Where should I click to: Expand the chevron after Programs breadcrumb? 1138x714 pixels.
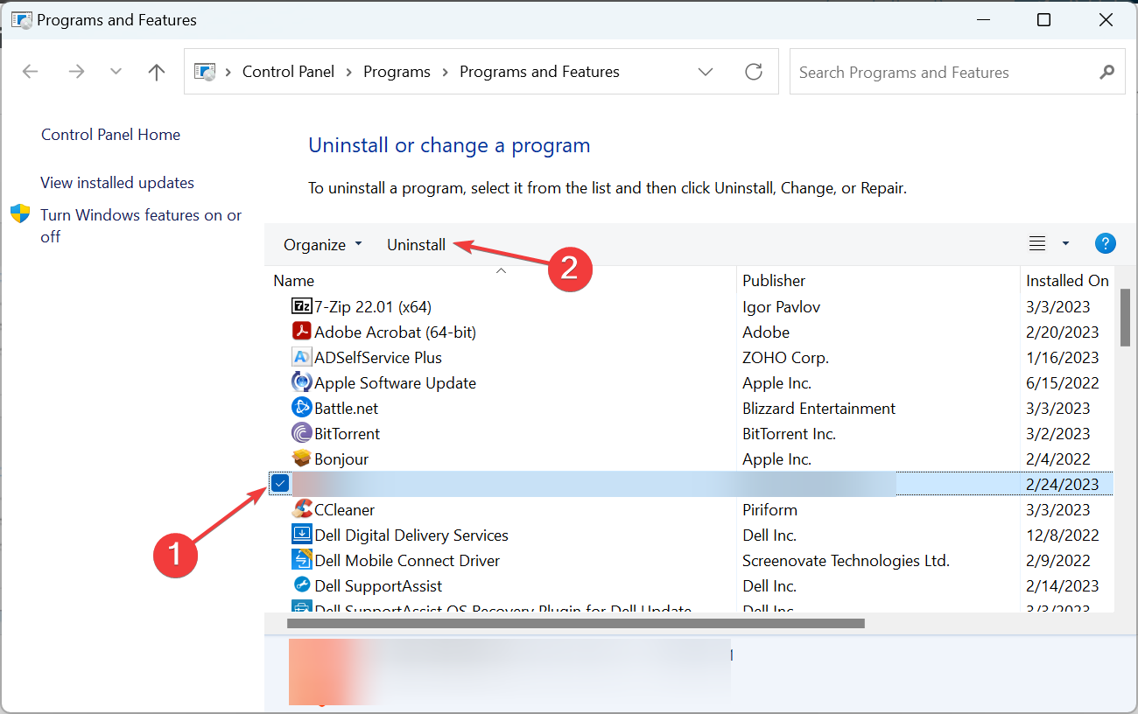click(446, 72)
